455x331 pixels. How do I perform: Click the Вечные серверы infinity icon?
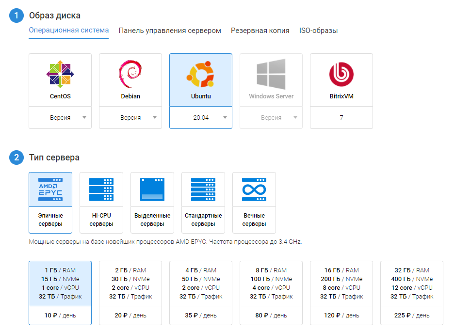tap(254, 189)
